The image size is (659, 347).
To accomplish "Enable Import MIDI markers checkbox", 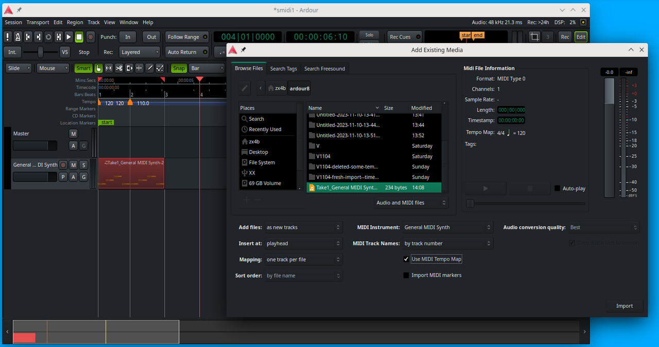I will pos(406,275).
